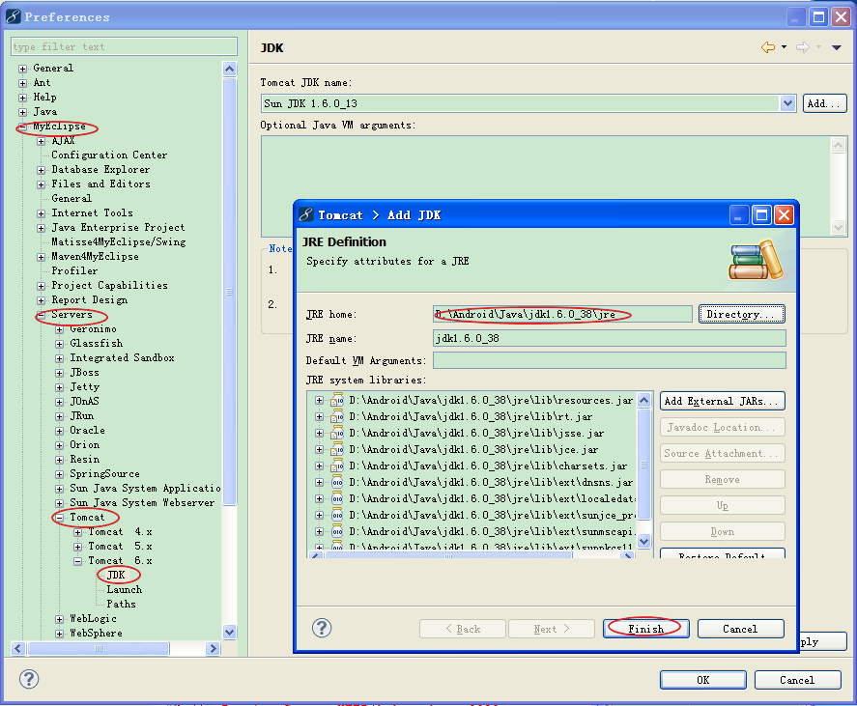Expand the General preferences node

(x=22, y=69)
